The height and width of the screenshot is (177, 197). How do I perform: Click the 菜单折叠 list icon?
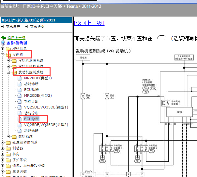[x=26, y=27]
